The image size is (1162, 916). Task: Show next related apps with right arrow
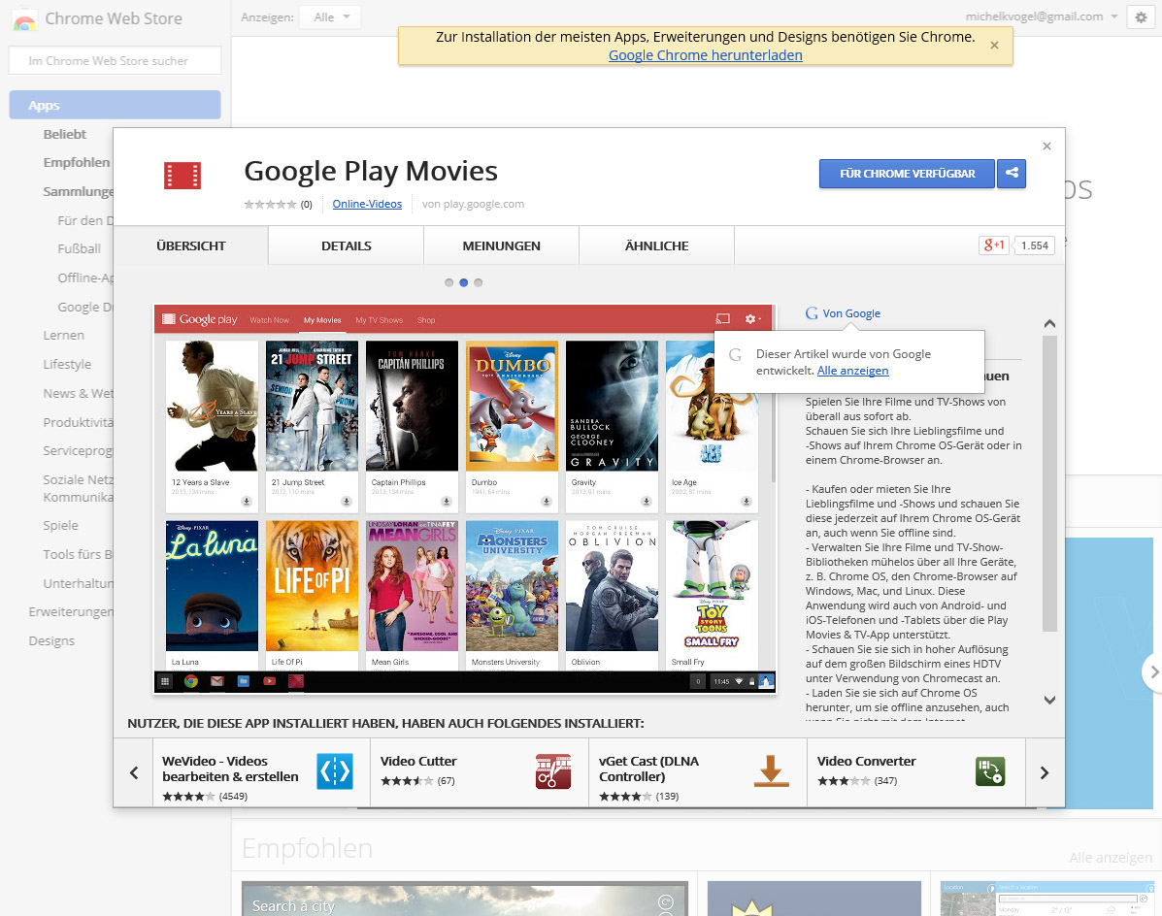[x=1045, y=773]
